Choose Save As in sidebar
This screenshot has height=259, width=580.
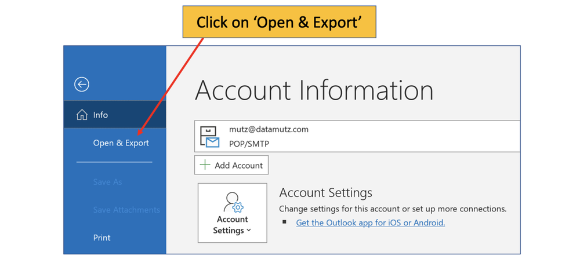tap(107, 182)
